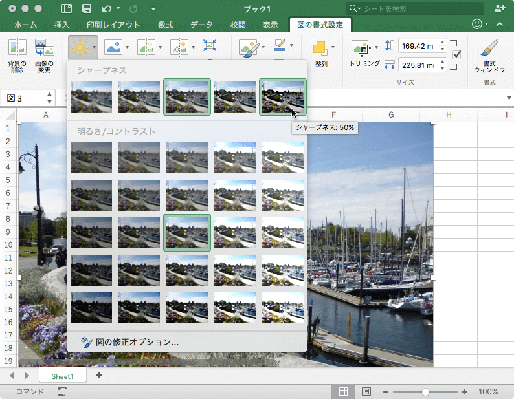Viewport: 514px width, 399px height.
Task: Expand the Name Box showing 図 3
Action: pyautogui.click(x=49, y=98)
